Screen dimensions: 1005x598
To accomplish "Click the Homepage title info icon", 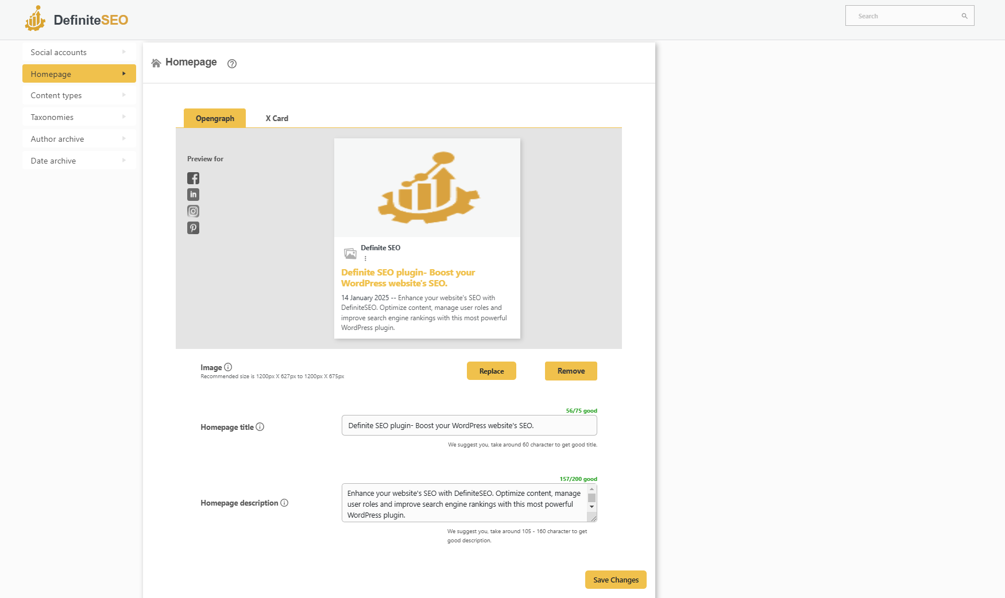I will tap(260, 426).
